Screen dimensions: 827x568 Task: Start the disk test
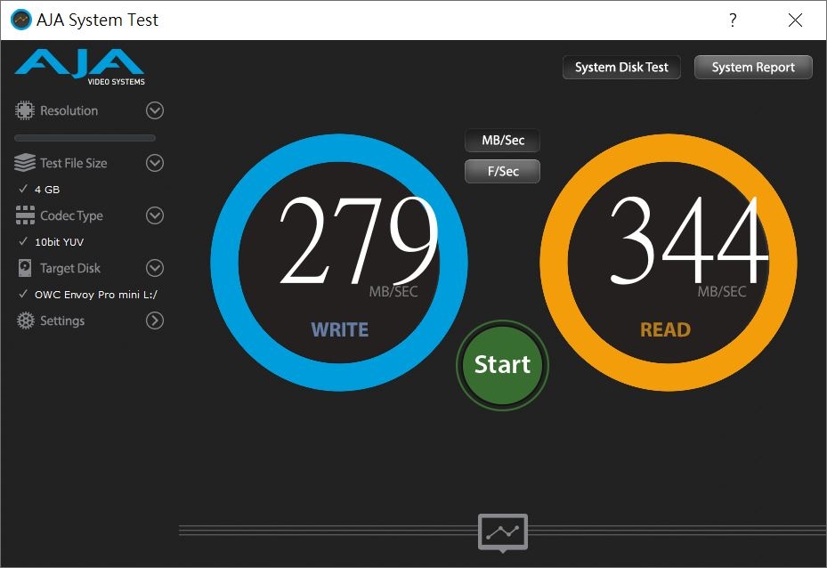coord(503,365)
